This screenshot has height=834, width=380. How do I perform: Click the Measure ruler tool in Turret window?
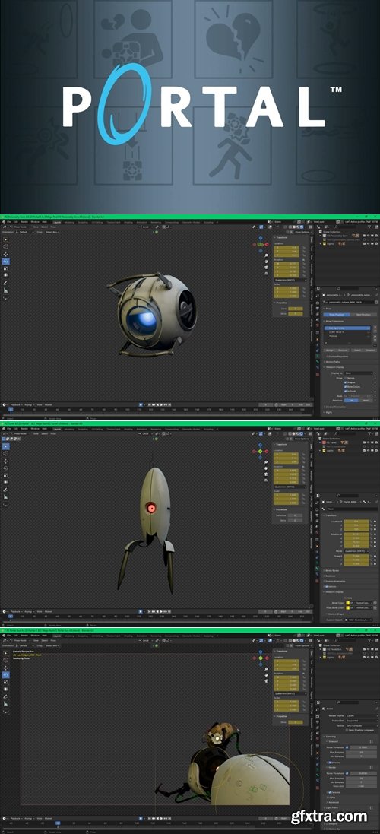6,496
